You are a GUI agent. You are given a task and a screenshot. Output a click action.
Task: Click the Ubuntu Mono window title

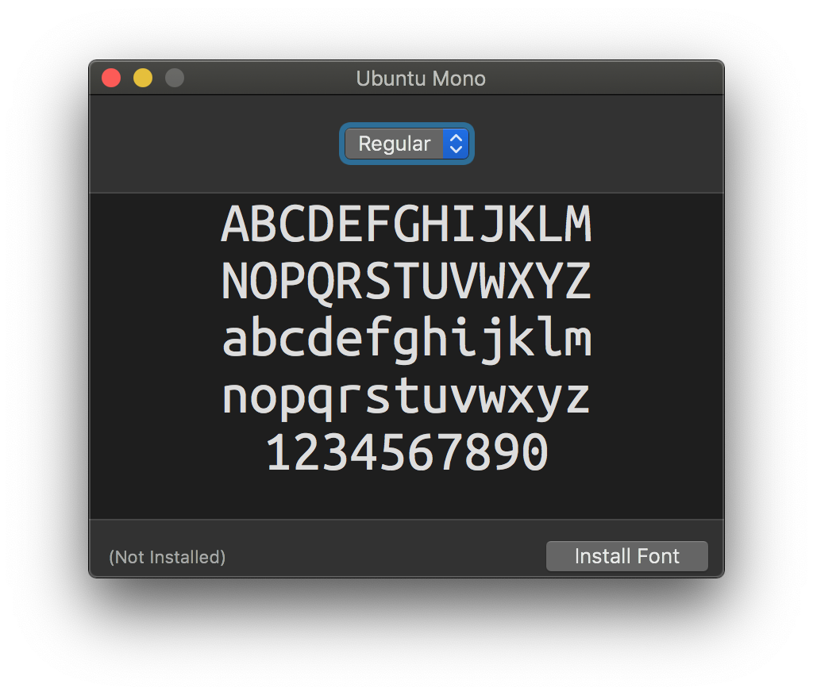[x=421, y=79]
